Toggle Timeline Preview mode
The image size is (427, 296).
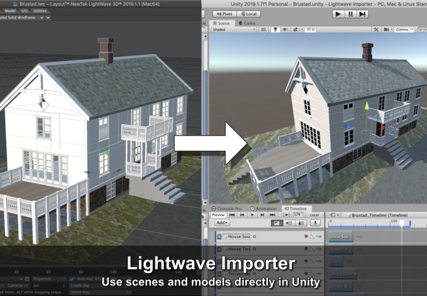tap(218, 215)
